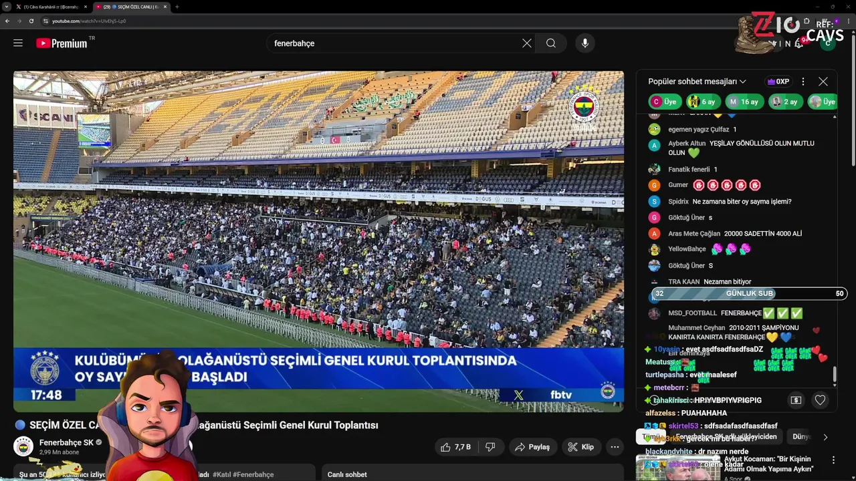
Task: Start voice search with the microphone icon
Action: pyautogui.click(x=585, y=43)
